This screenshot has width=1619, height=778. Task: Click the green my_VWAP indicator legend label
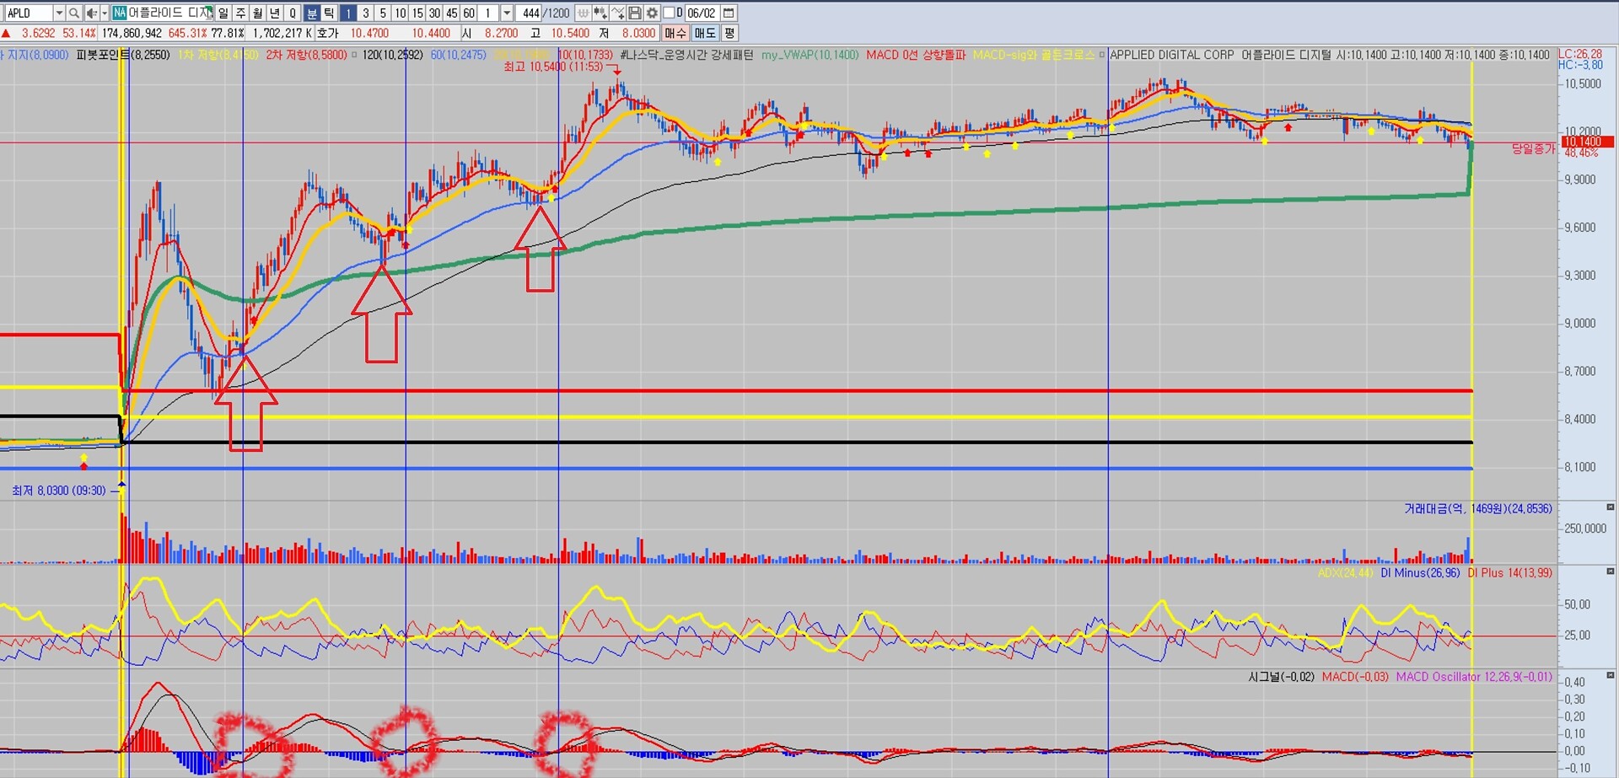tap(809, 55)
